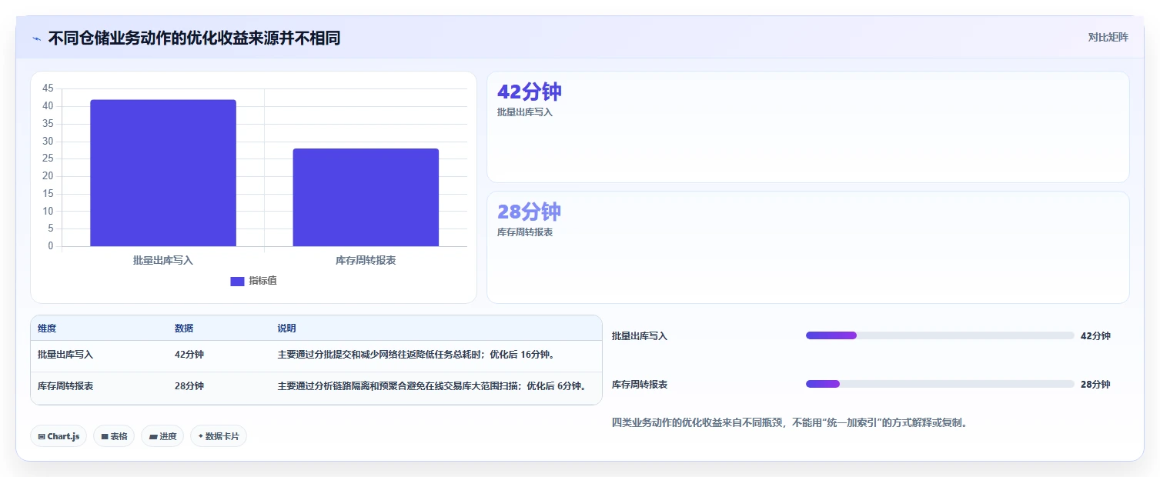Viewport: 1160px width, 477px height.
Task: Click the lightning icon beside the title
Action: [x=37, y=38]
